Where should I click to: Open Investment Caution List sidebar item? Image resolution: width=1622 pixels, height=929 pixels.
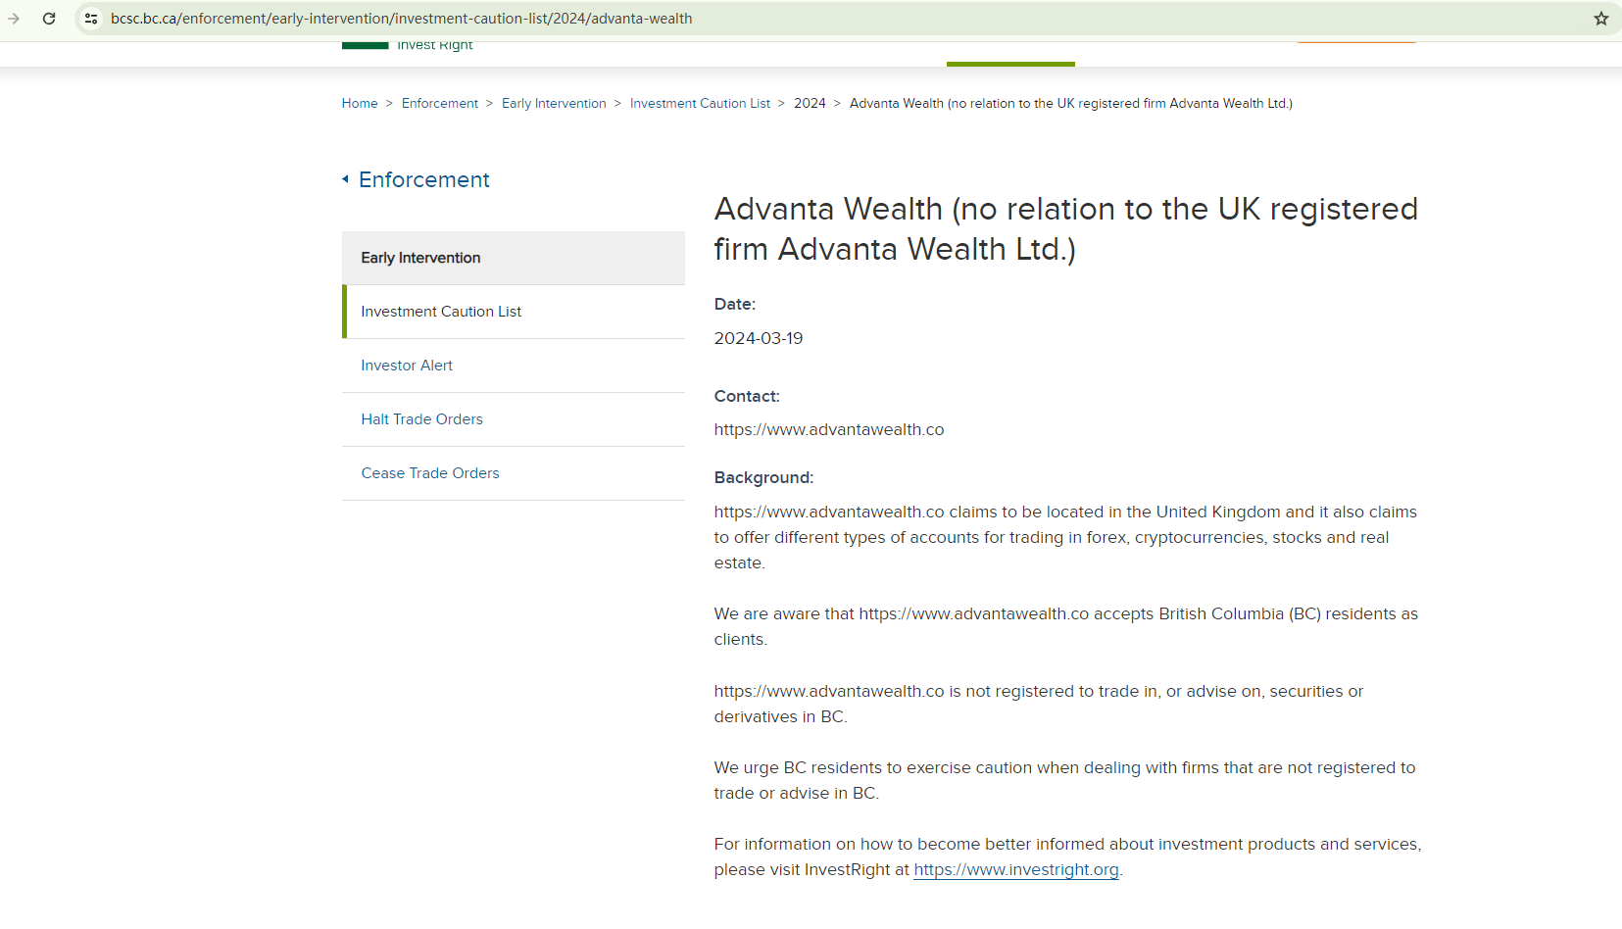click(441, 312)
